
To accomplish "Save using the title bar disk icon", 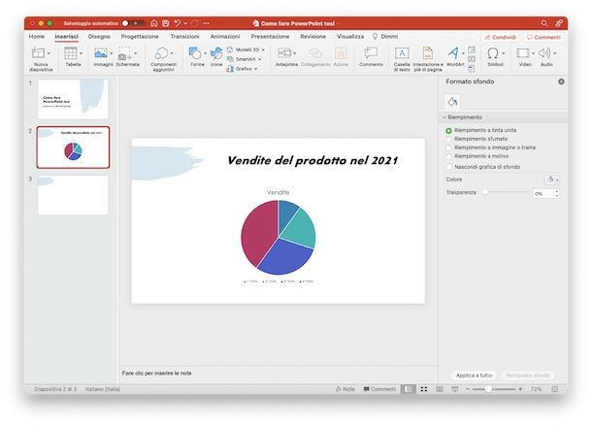I will (x=165, y=23).
